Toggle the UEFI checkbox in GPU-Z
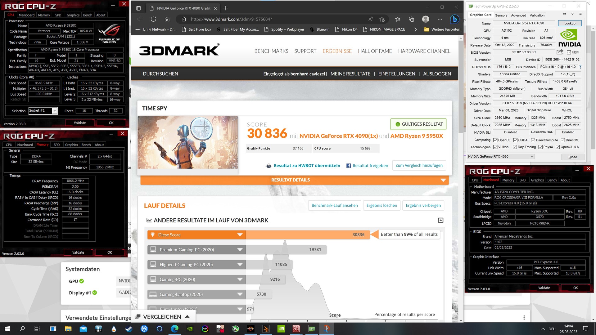Viewport: 596px width, 335px height. click(x=569, y=52)
